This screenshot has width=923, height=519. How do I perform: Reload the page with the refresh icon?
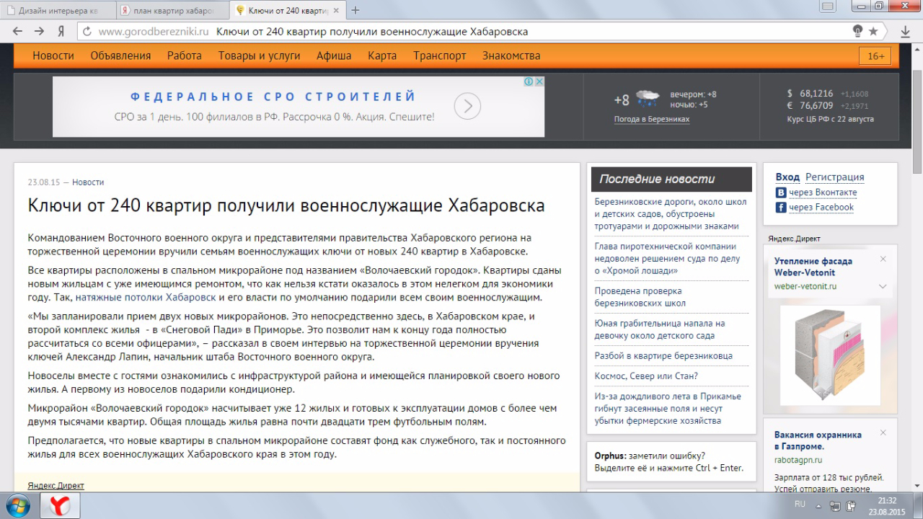(x=87, y=32)
